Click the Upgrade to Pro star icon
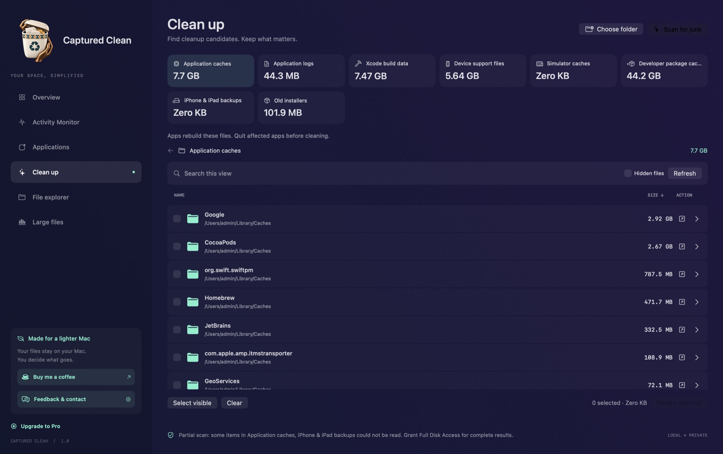723x454 pixels. [x=14, y=427]
